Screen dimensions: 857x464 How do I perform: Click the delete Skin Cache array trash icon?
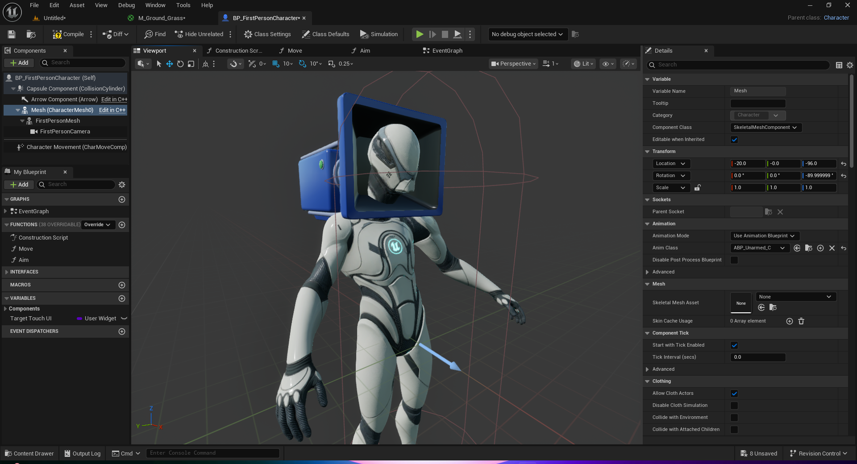(801, 321)
